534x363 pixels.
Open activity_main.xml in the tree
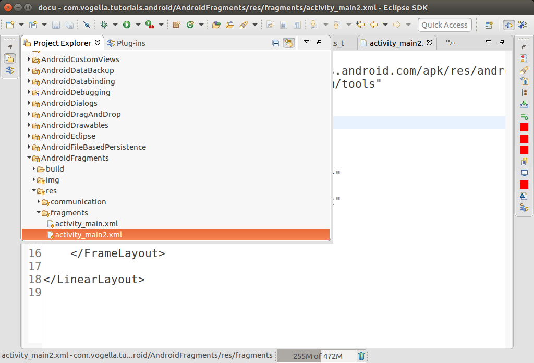click(87, 224)
